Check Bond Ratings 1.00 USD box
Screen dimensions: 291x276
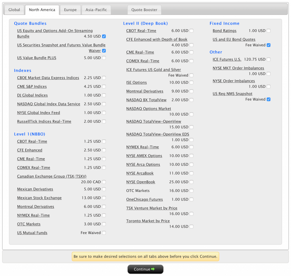click(269, 31)
